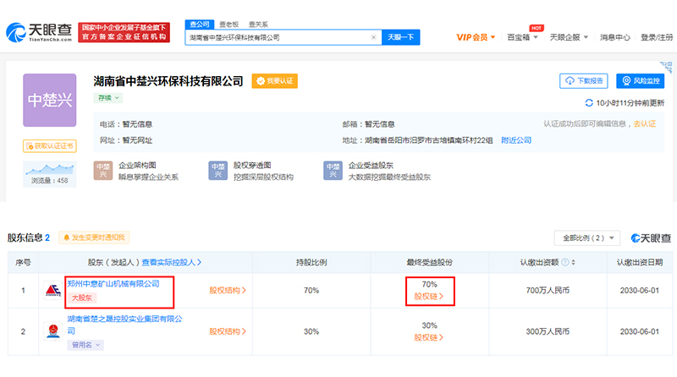Click the refresh icon beside update time
677x377 pixels.
click(x=588, y=102)
